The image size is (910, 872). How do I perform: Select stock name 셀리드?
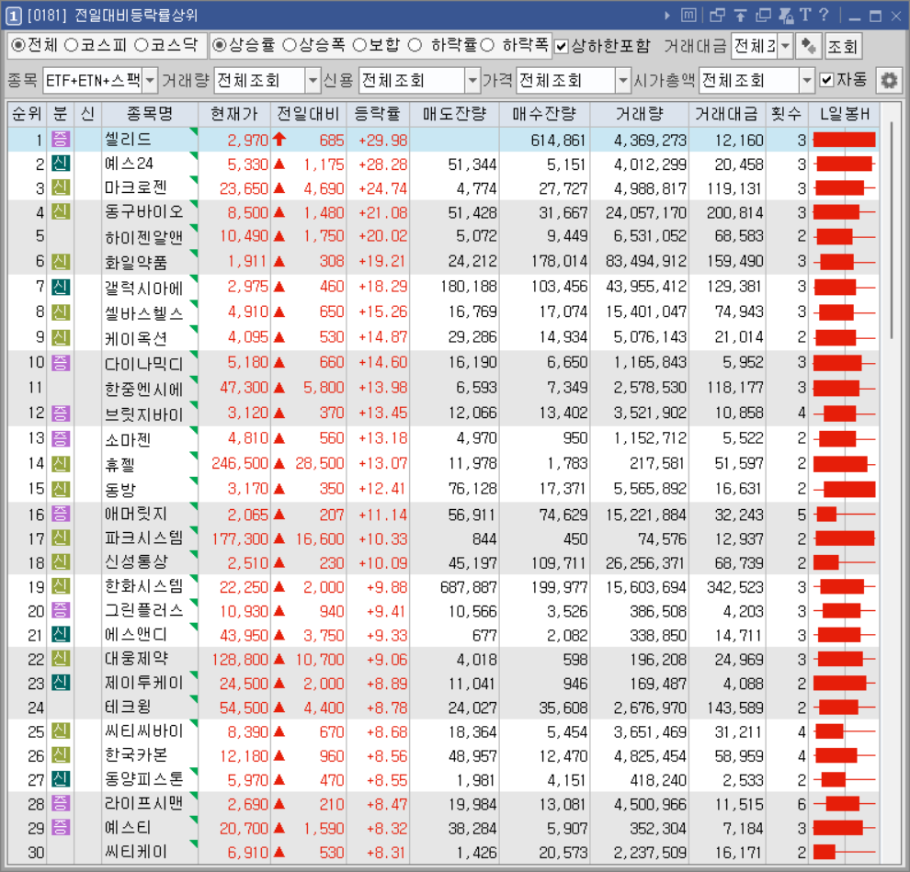tap(128, 140)
